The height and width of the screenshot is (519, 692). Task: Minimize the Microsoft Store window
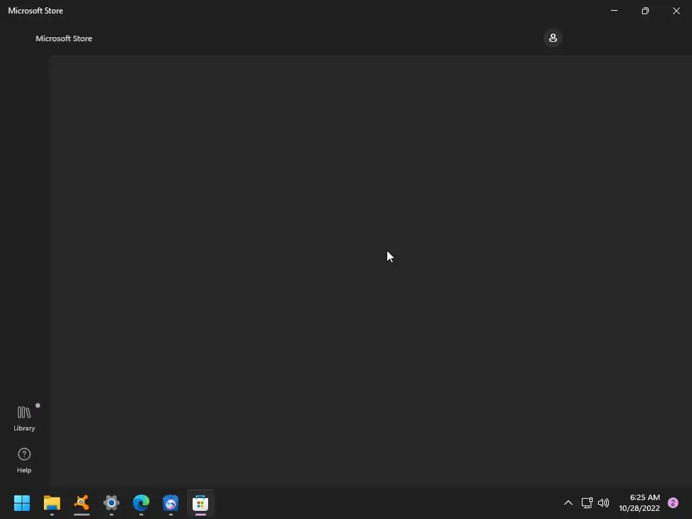click(x=614, y=11)
